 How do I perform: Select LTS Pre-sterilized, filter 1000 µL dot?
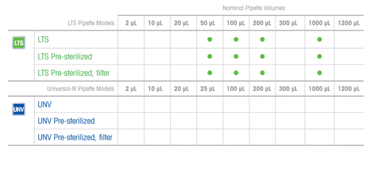click(320, 73)
